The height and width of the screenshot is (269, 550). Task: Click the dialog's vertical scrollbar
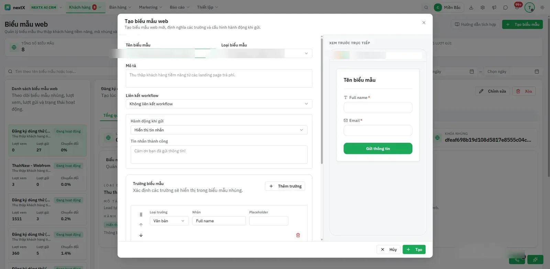pyautogui.click(x=322, y=101)
